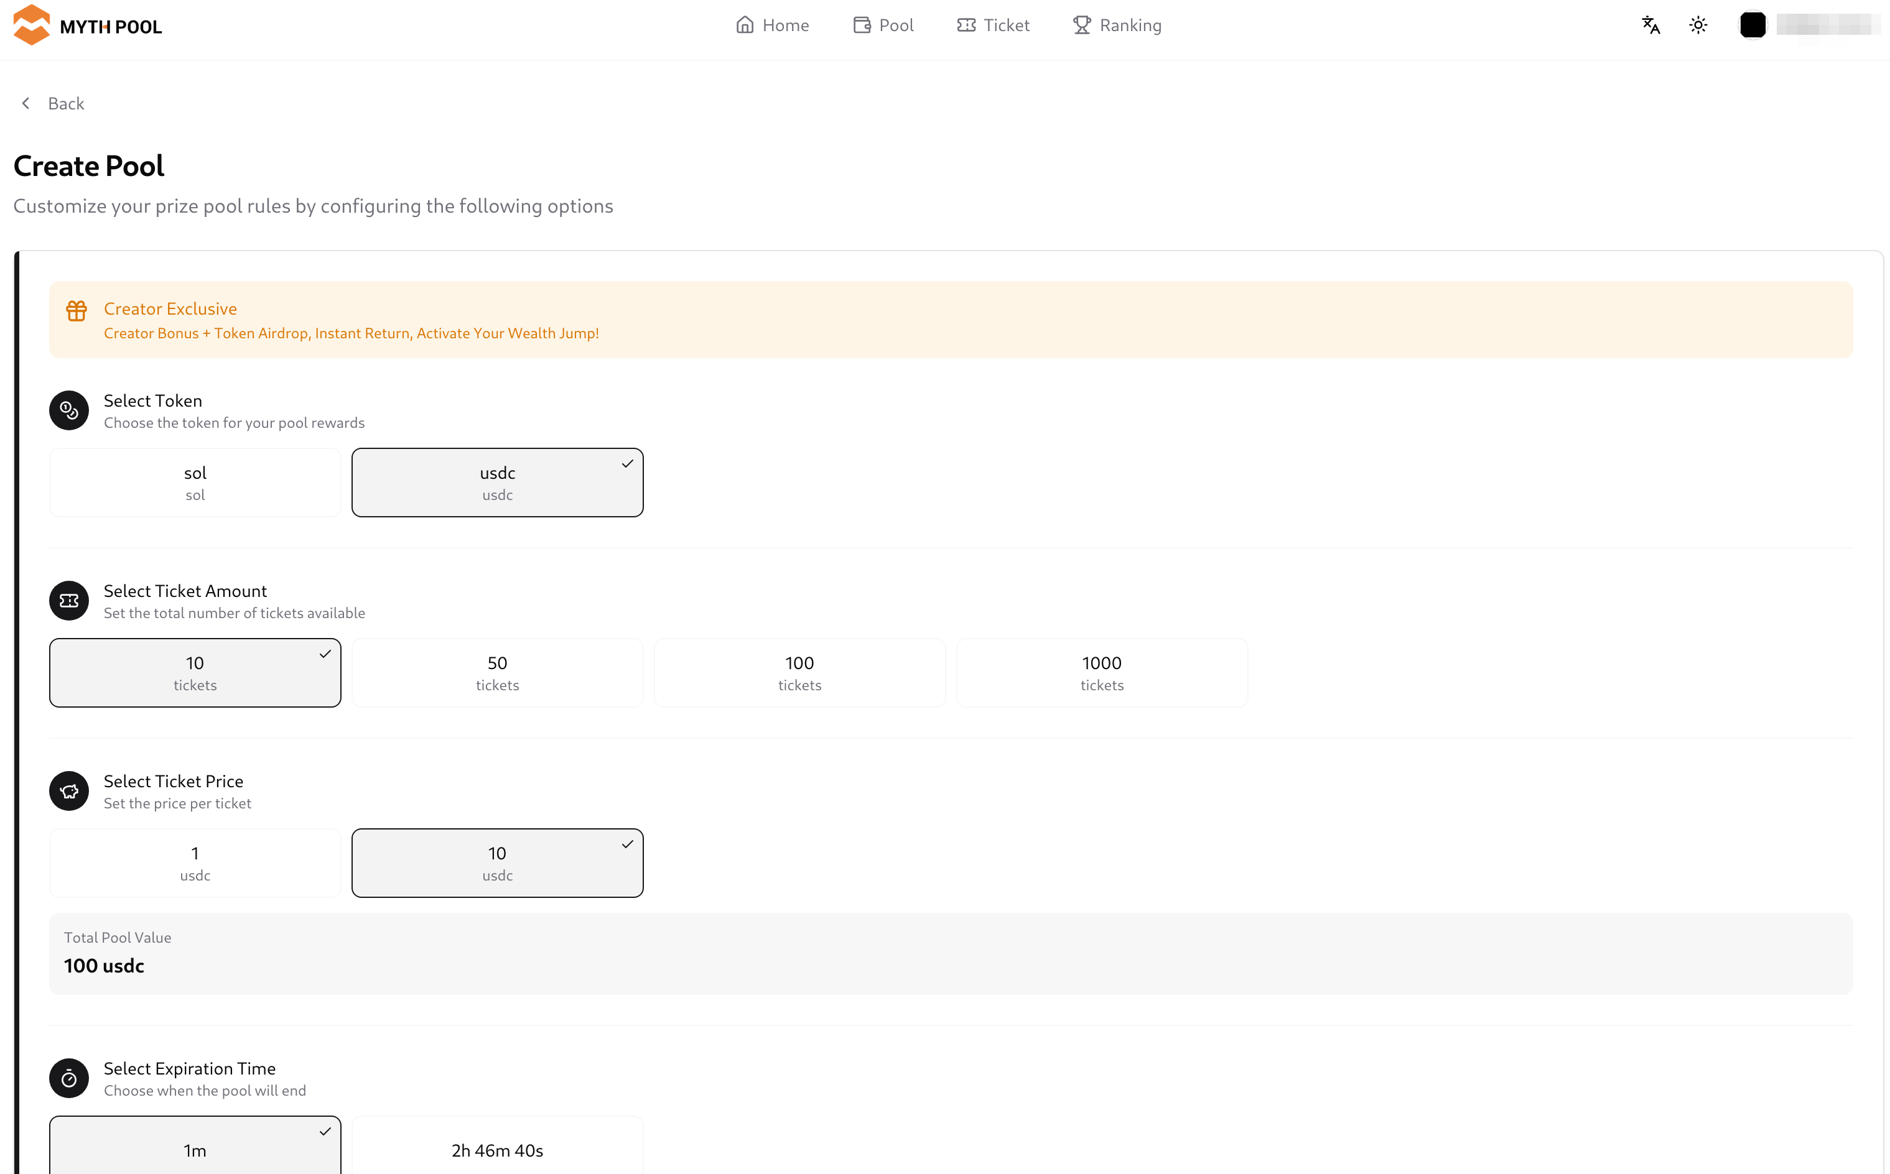
Task: Open the Ticket menu item
Action: (993, 25)
